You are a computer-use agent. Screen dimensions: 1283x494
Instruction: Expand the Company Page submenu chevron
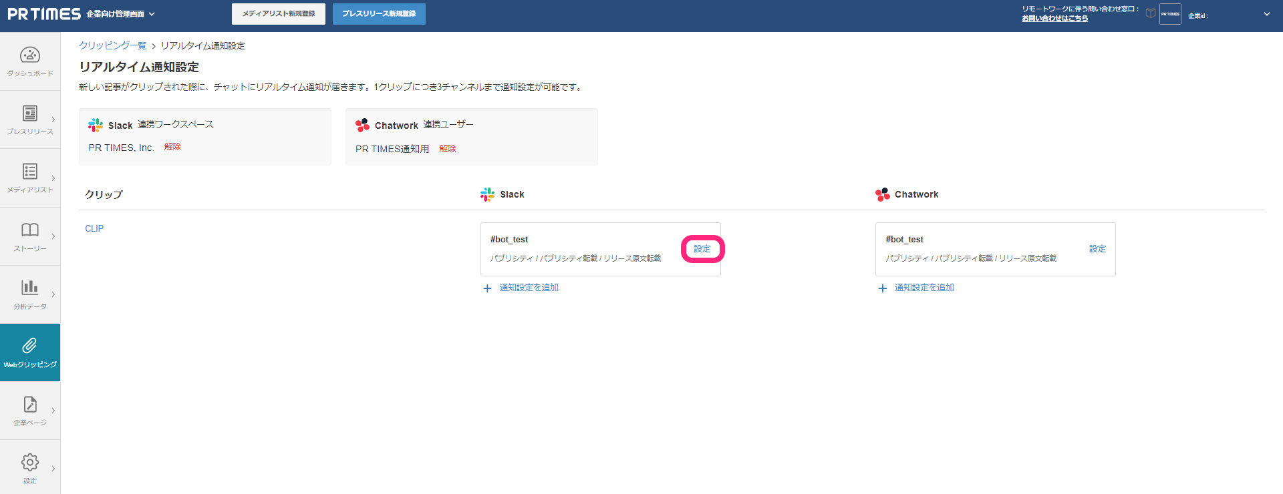[53, 411]
